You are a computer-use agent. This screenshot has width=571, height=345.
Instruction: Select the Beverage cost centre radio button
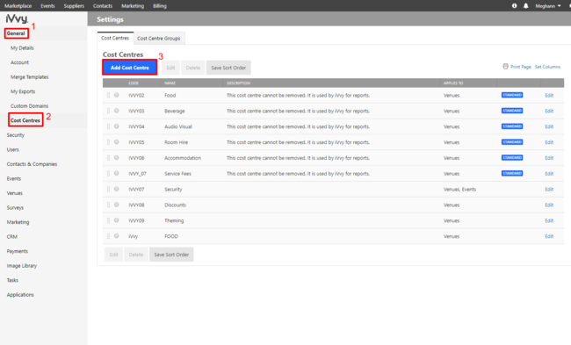point(117,111)
